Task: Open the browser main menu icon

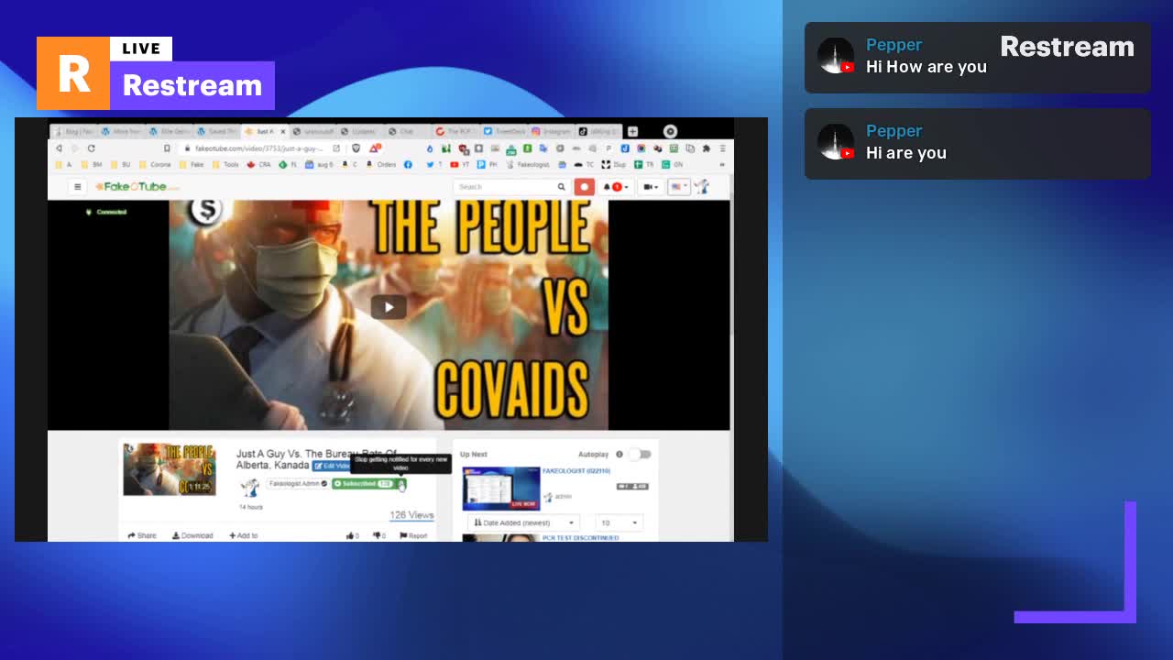Action: [x=722, y=148]
